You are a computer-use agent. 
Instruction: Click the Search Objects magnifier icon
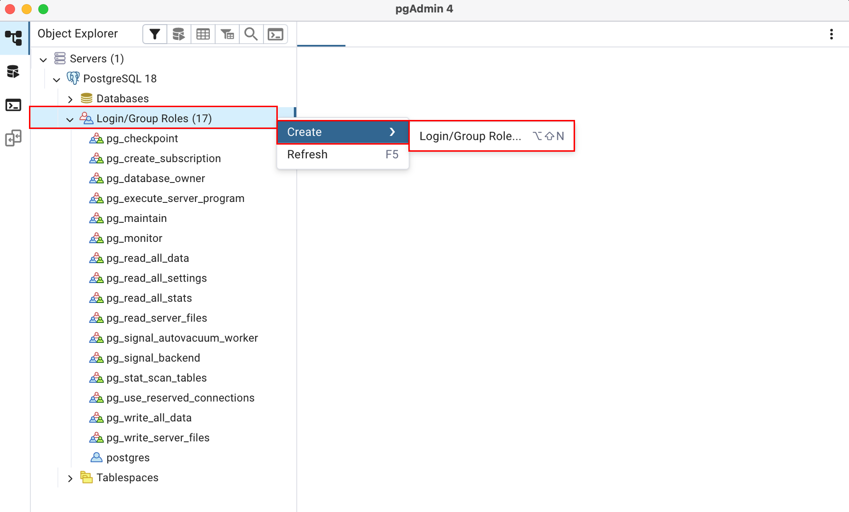[251, 34]
